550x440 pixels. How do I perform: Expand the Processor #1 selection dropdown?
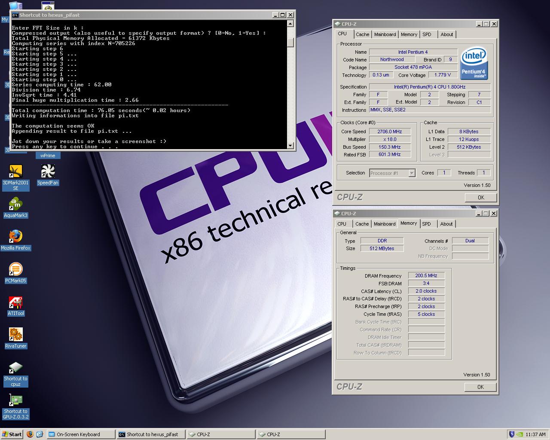pos(412,173)
